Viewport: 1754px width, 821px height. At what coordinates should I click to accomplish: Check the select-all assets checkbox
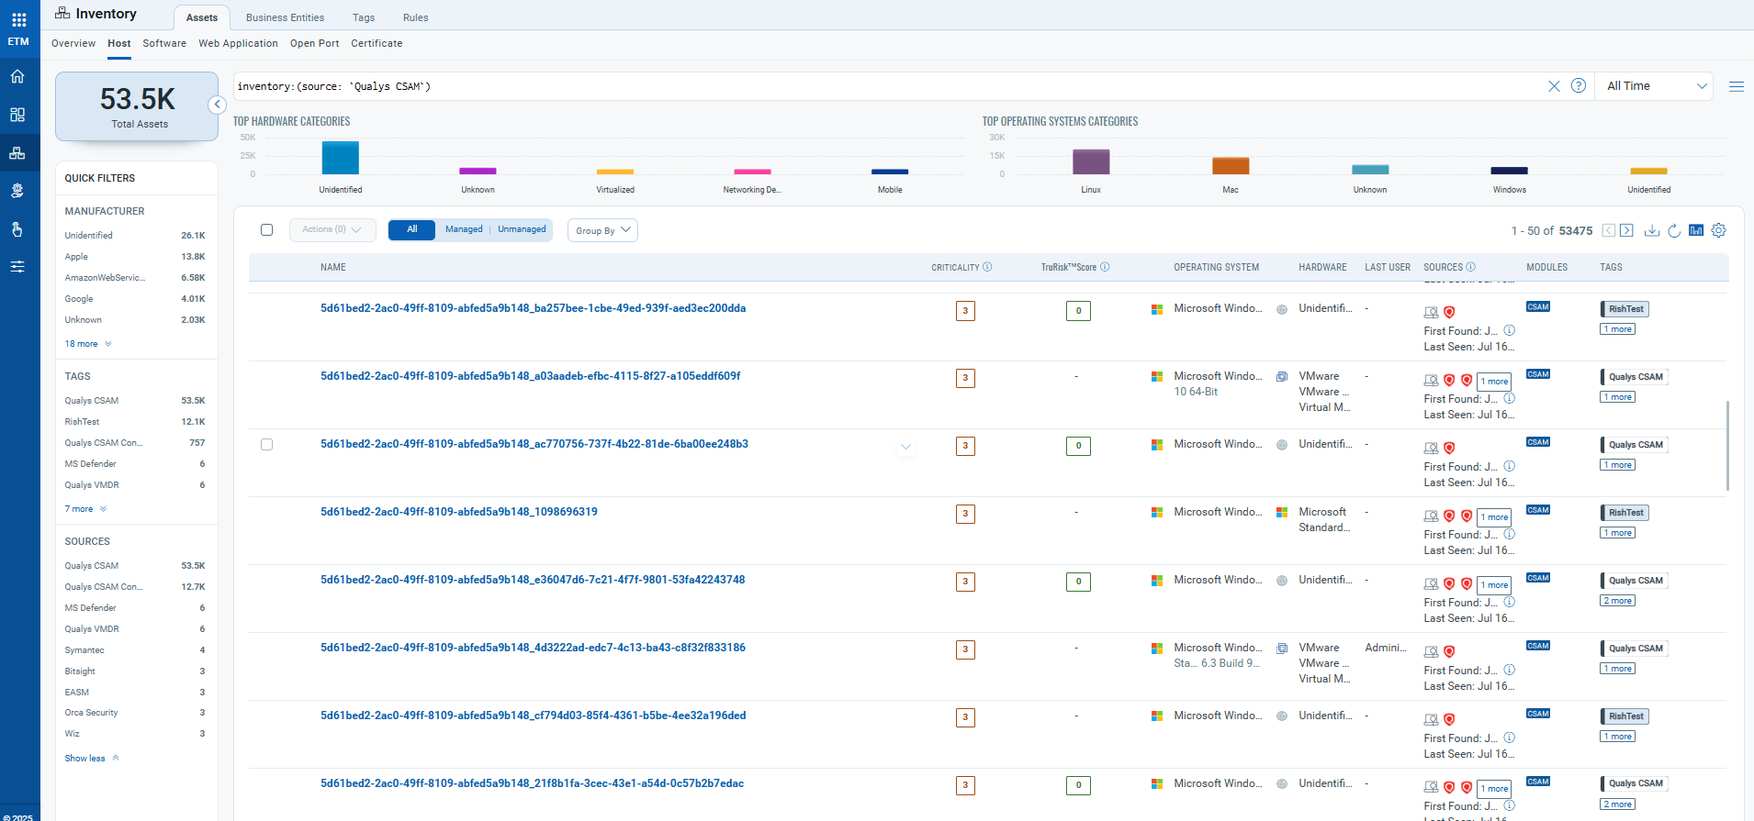tap(267, 229)
